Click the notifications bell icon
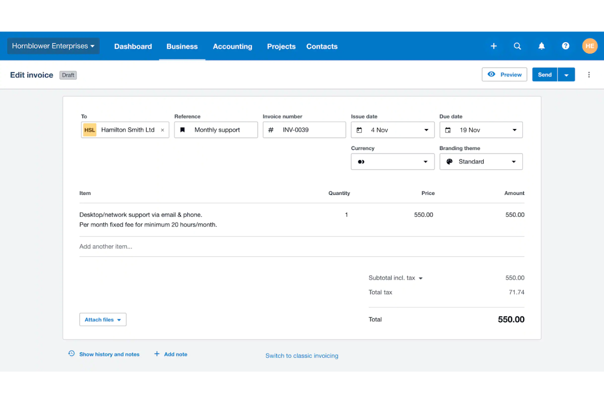 point(541,46)
